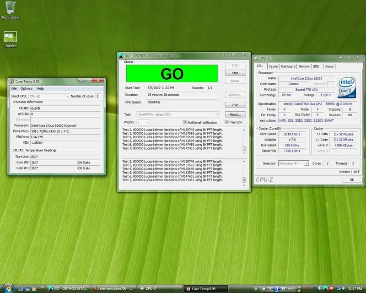Open the Options menu in Core Temp

point(27,88)
